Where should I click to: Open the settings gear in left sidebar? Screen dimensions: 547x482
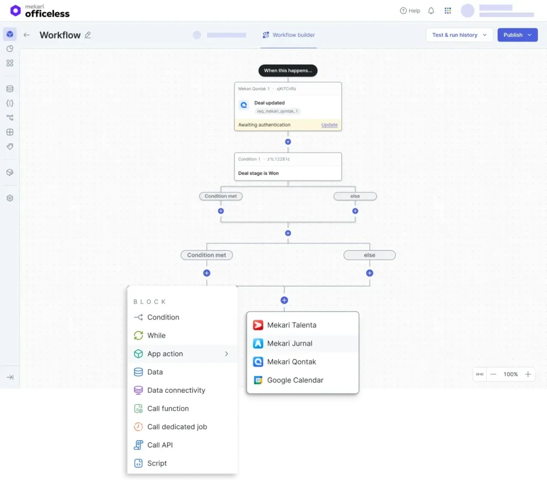pos(10,197)
